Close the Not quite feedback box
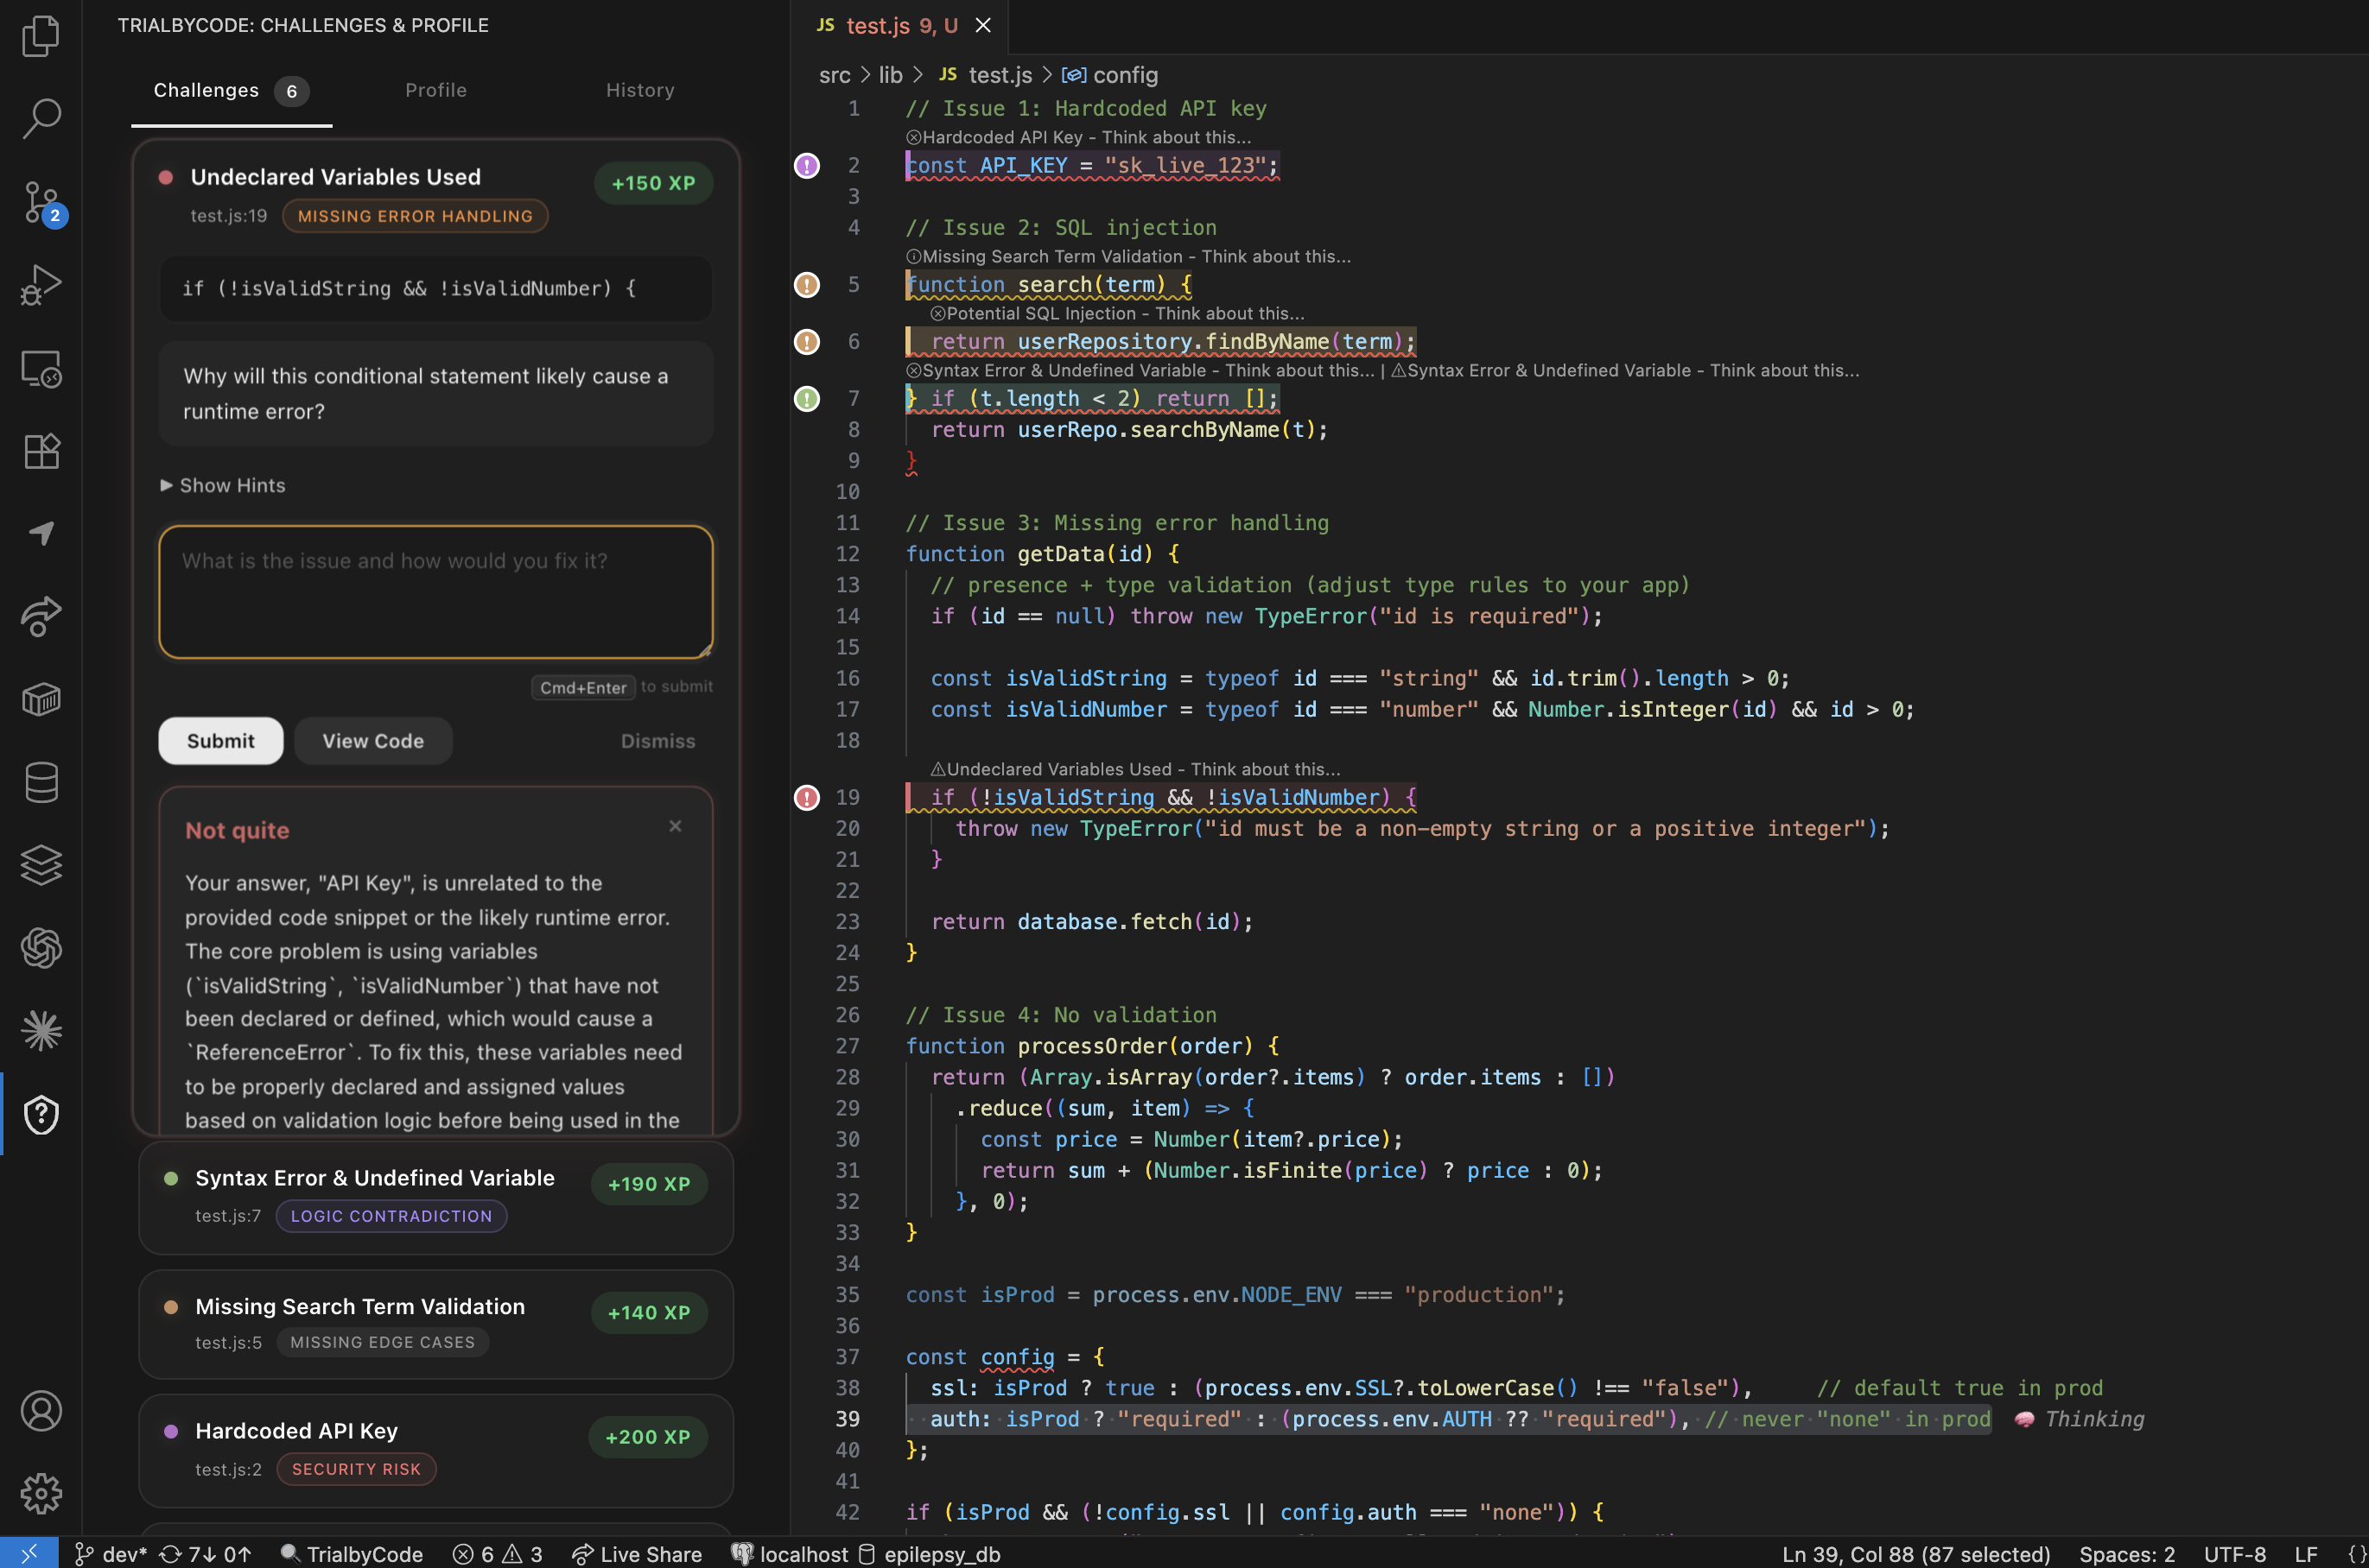Image resolution: width=2369 pixels, height=1568 pixels. point(676,826)
